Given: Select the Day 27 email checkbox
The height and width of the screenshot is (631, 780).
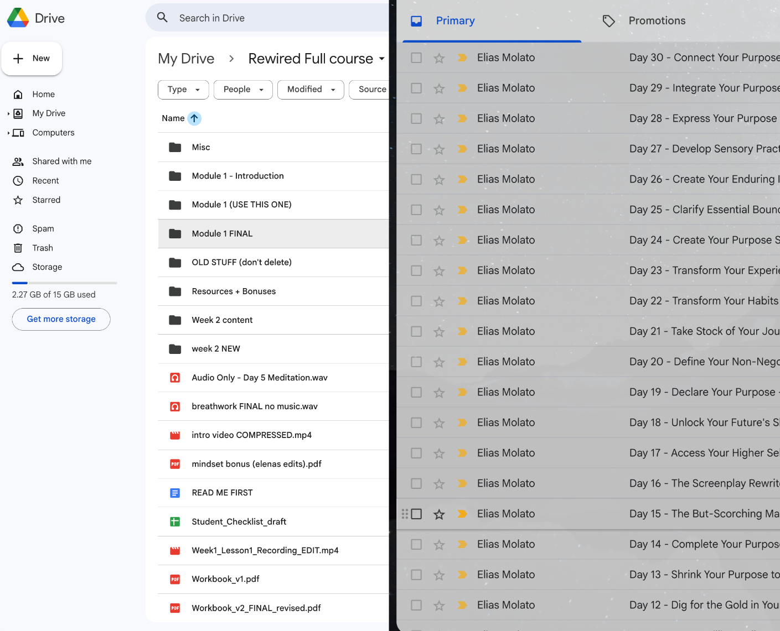Looking at the screenshot, I should click(416, 149).
